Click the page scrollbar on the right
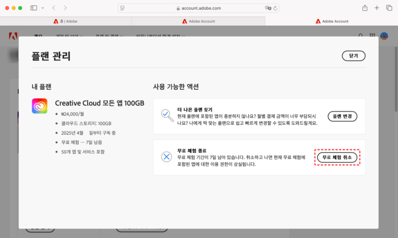Image resolution: width=398 pixels, height=238 pixels. [x=396, y=79]
